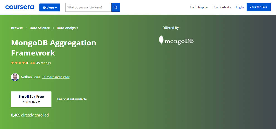Click the Log In link
The image size is (276, 129).
[240, 7]
